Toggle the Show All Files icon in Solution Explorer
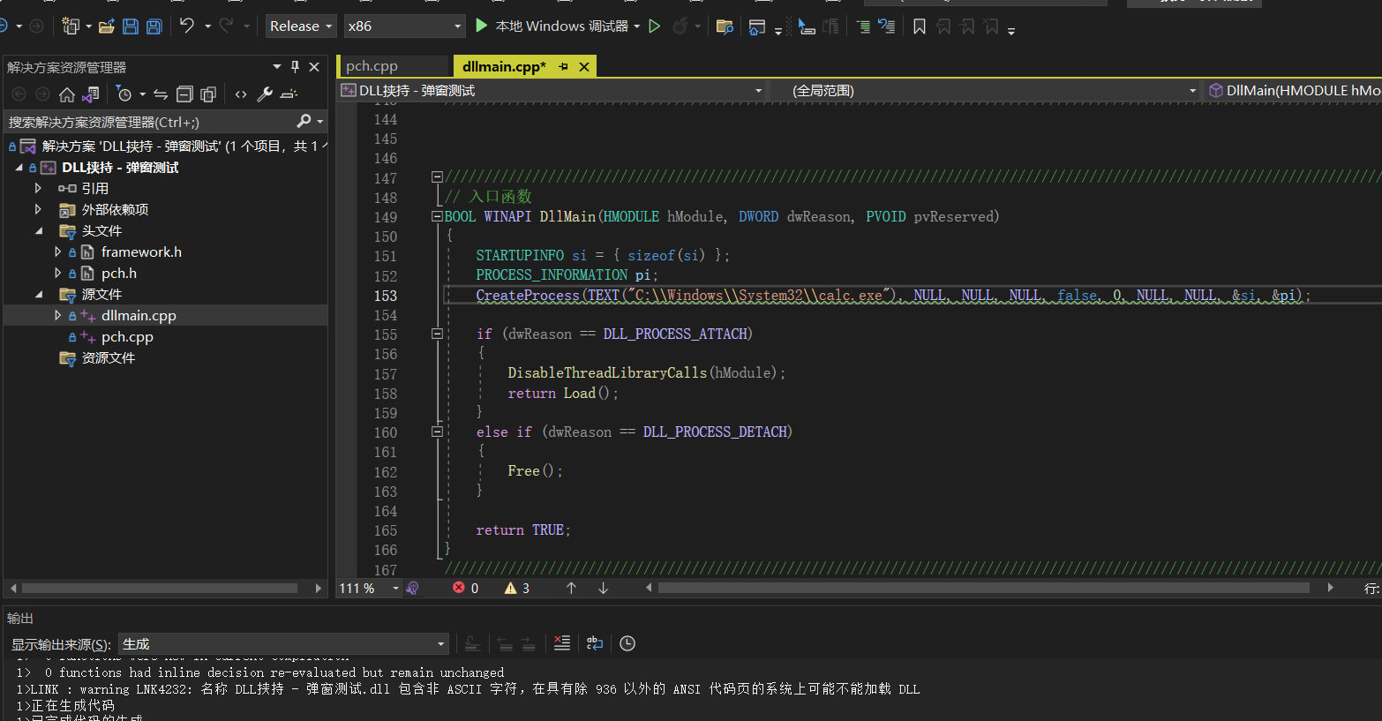 click(208, 94)
